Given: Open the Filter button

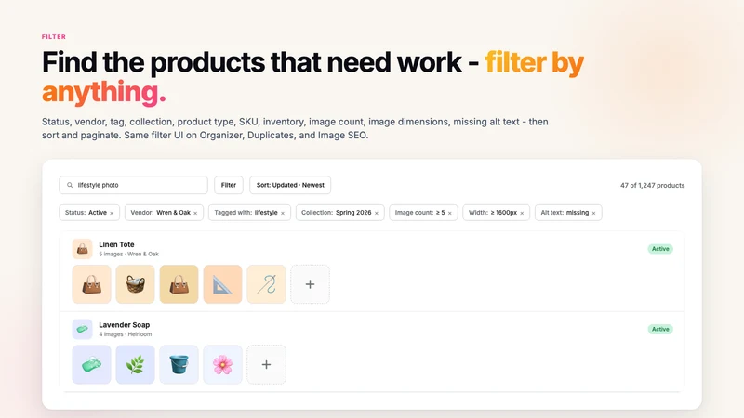Looking at the screenshot, I should pyautogui.click(x=228, y=185).
